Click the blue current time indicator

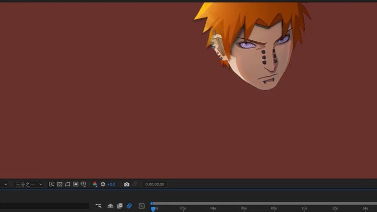point(153,209)
